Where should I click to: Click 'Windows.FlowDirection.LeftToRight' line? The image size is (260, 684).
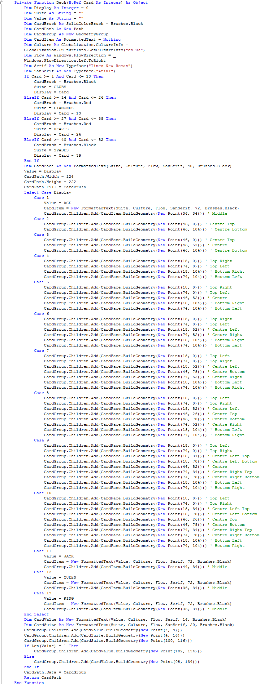pyautogui.click(x=65, y=60)
